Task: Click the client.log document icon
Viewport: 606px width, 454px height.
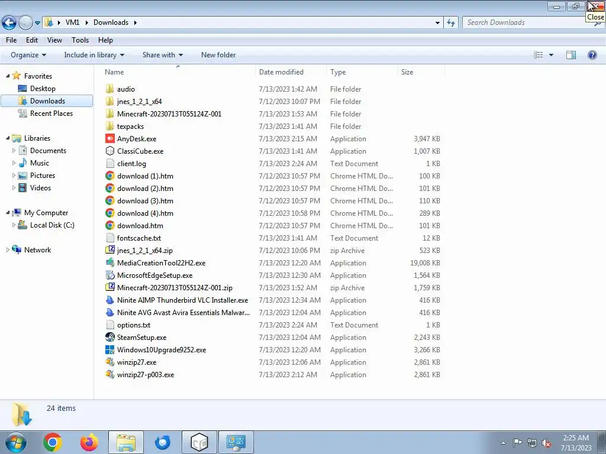Action: pos(109,163)
